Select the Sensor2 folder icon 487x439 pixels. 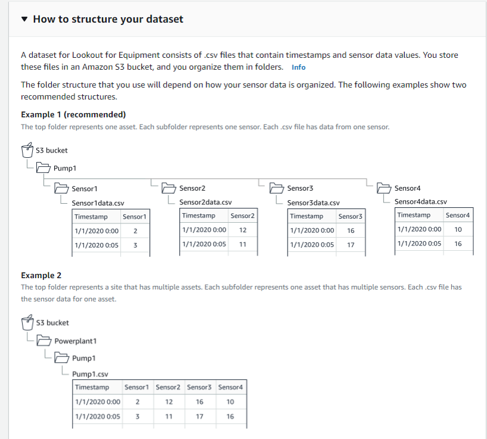168,188
